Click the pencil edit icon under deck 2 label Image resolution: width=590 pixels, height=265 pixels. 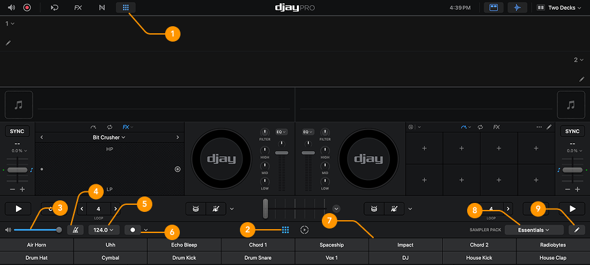click(581, 79)
